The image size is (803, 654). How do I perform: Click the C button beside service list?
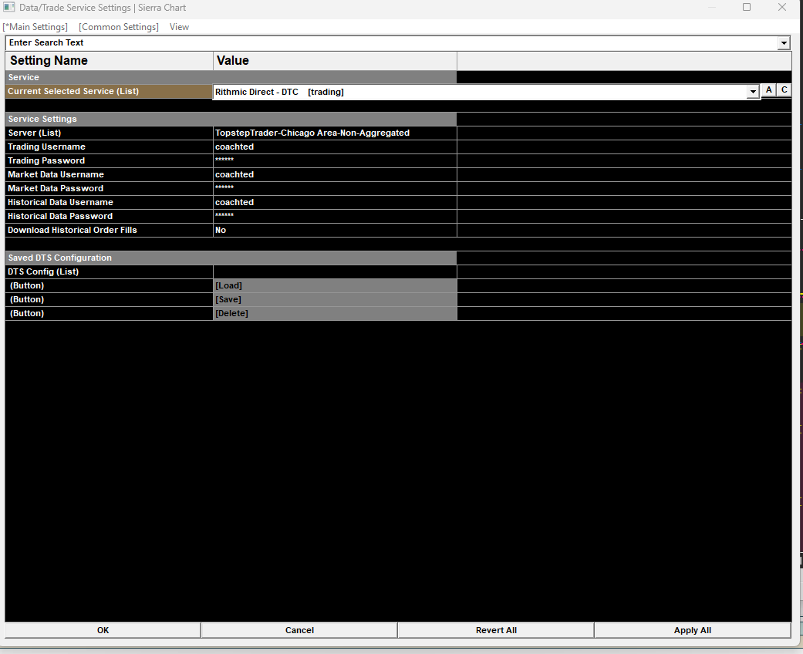tap(784, 89)
